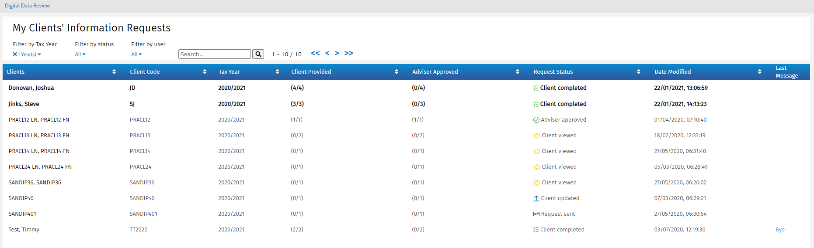This screenshot has height=248, width=814.
Task: Go to next page of results
Action: point(337,53)
